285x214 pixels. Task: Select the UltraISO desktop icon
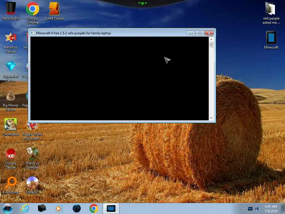[32, 185]
